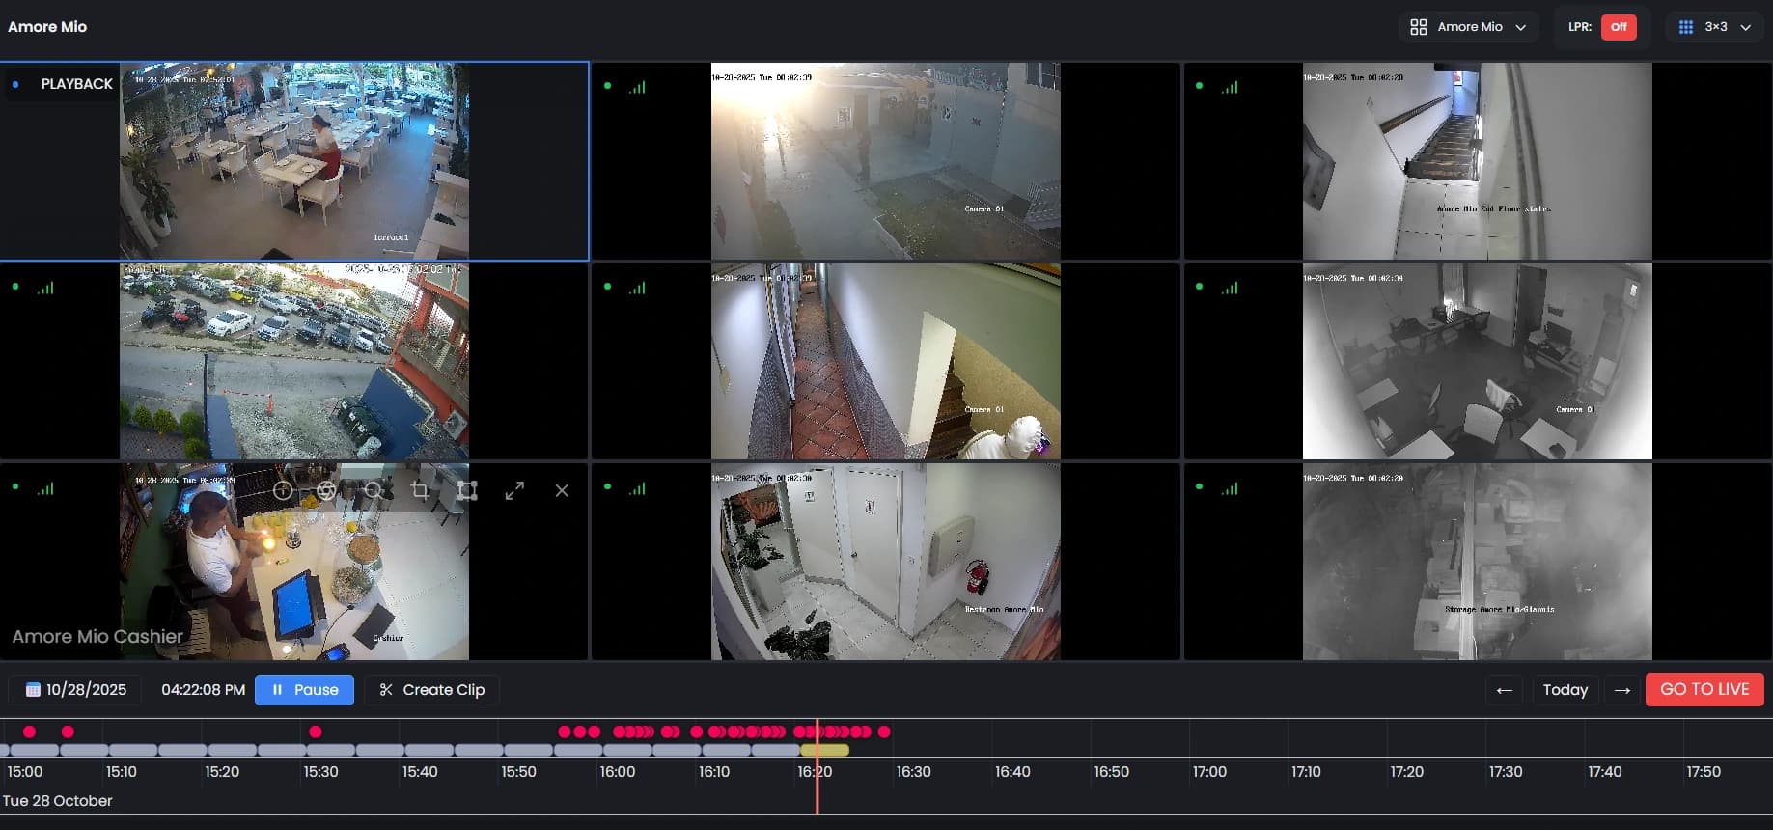The height and width of the screenshot is (830, 1773).
Task: Click the Create Clip button
Action: [x=431, y=690]
